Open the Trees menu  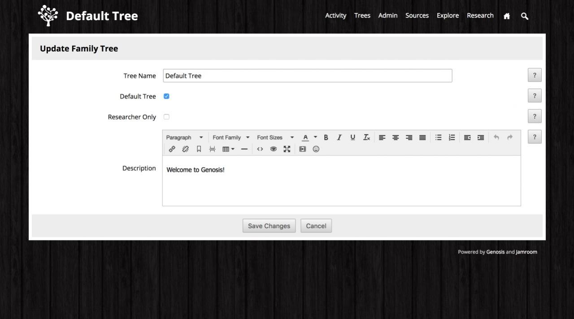[x=362, y=16]
